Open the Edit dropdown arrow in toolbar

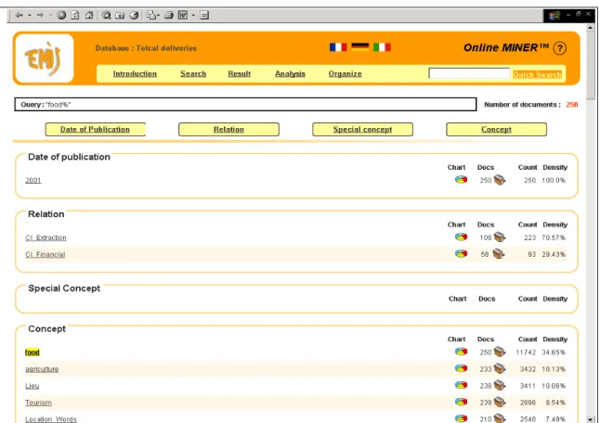point(193,15)
